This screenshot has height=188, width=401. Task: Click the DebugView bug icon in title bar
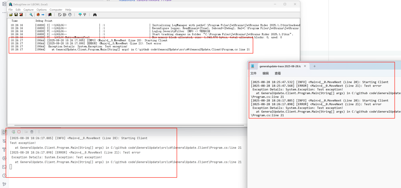click(x=10, y=4)
